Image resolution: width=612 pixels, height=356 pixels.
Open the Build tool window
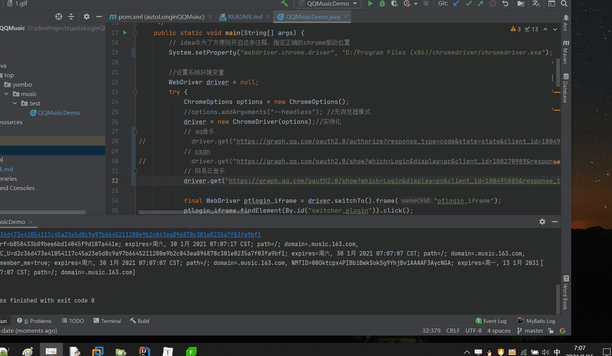click(140, 321)
